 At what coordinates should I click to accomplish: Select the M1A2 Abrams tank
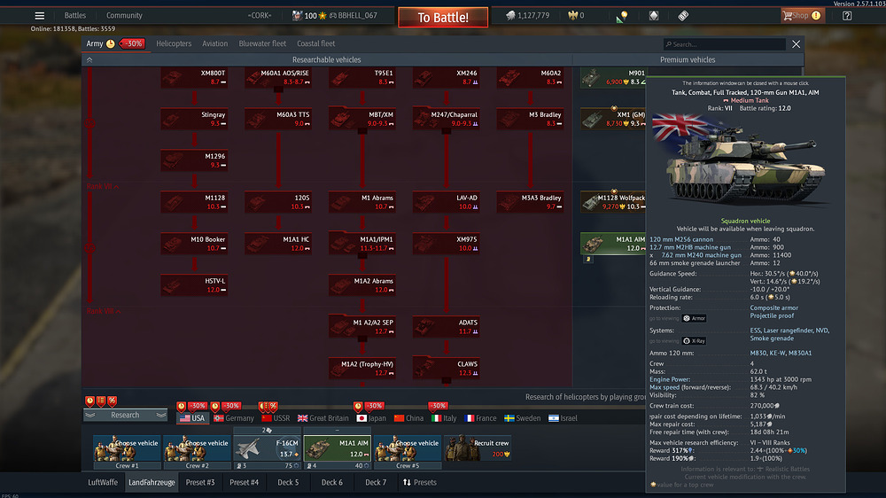click(x=361, y=285)
